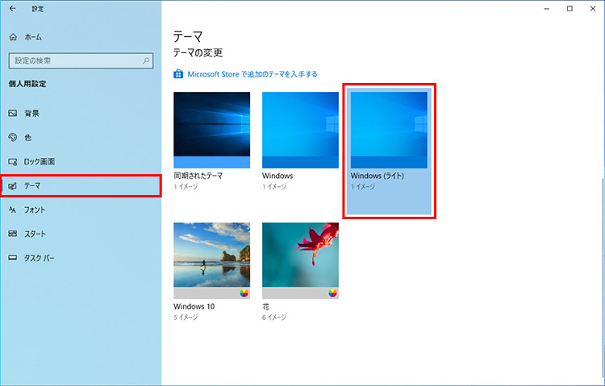The image size is (605, 386).
Task: Open the 色 settings page
Action: point(81,137)
